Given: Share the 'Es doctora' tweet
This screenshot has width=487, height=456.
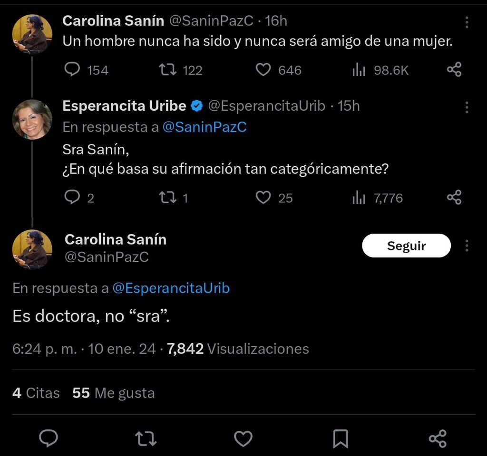Looking at the screenshot, I should pyautogui.click(x=438, y=439).
